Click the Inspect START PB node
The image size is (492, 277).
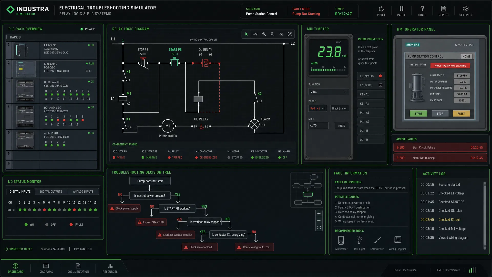pos(151,222)
